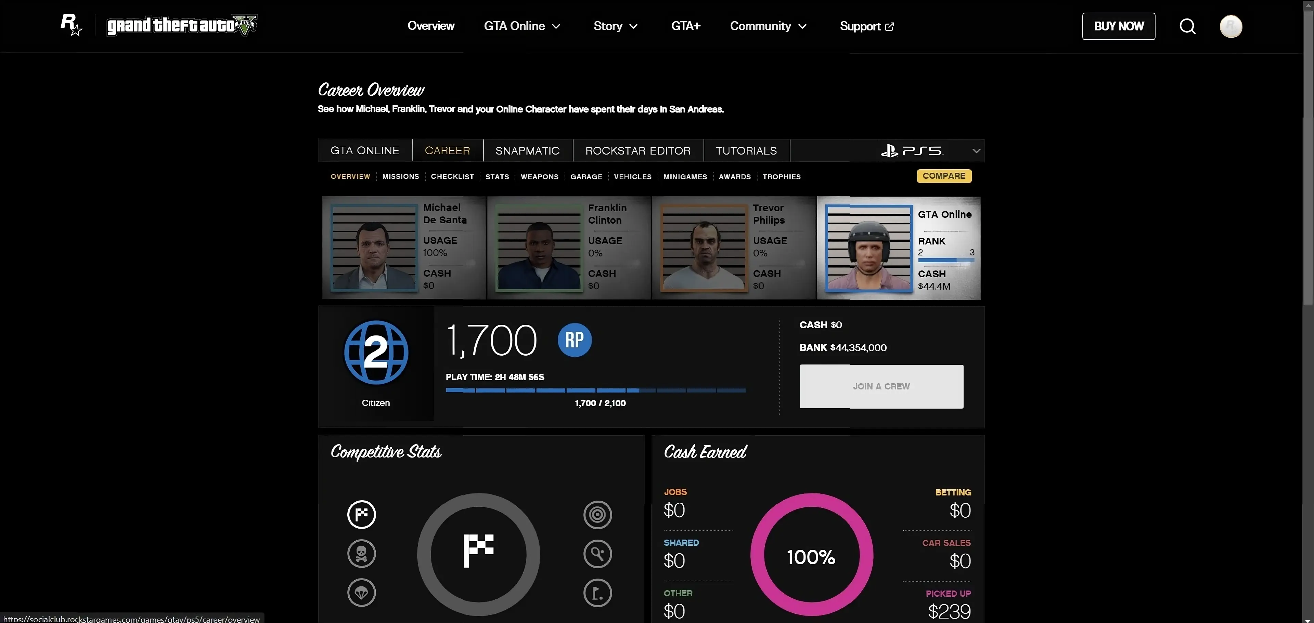The width and height of the screenshot is (1314, 623).
Task: Expand the Community nav dropdown
Action: (768, 26)
